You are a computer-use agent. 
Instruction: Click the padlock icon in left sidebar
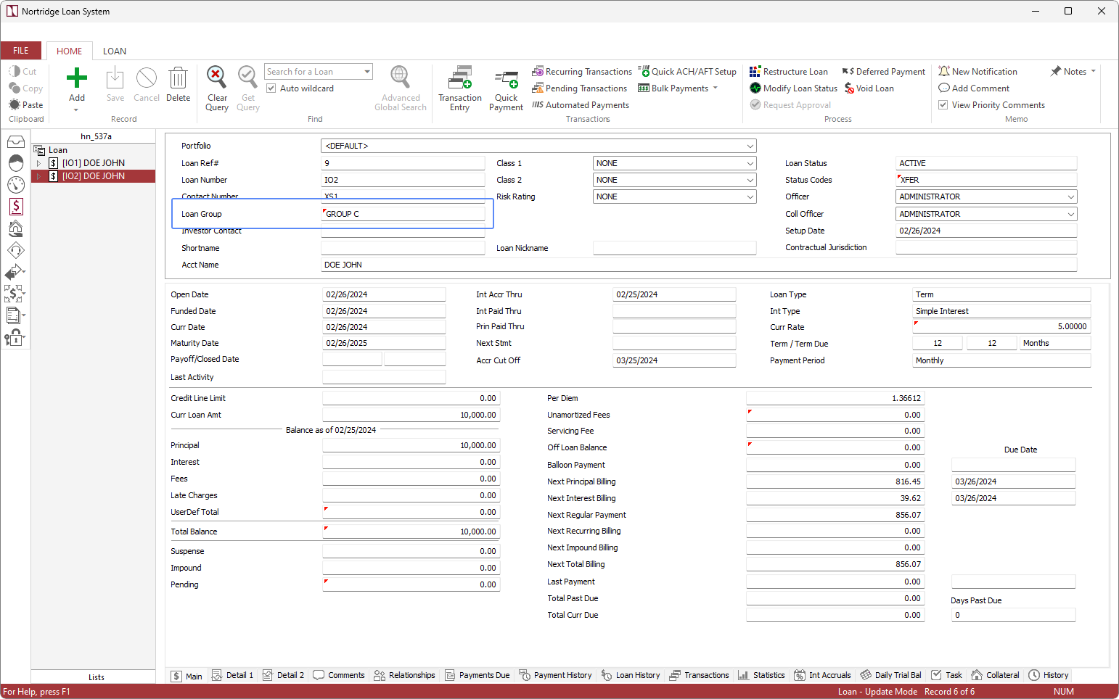click(x=14, y=338)
